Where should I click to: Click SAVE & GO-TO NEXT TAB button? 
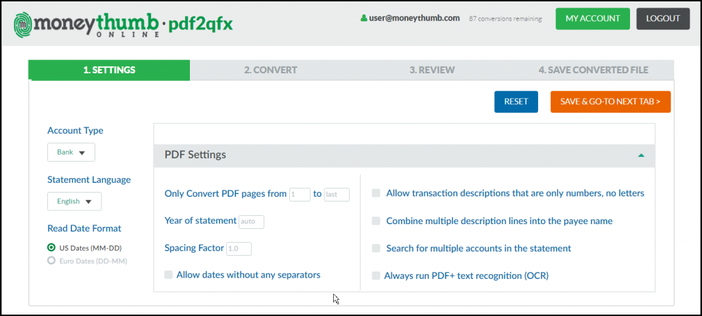coord(611,101)
